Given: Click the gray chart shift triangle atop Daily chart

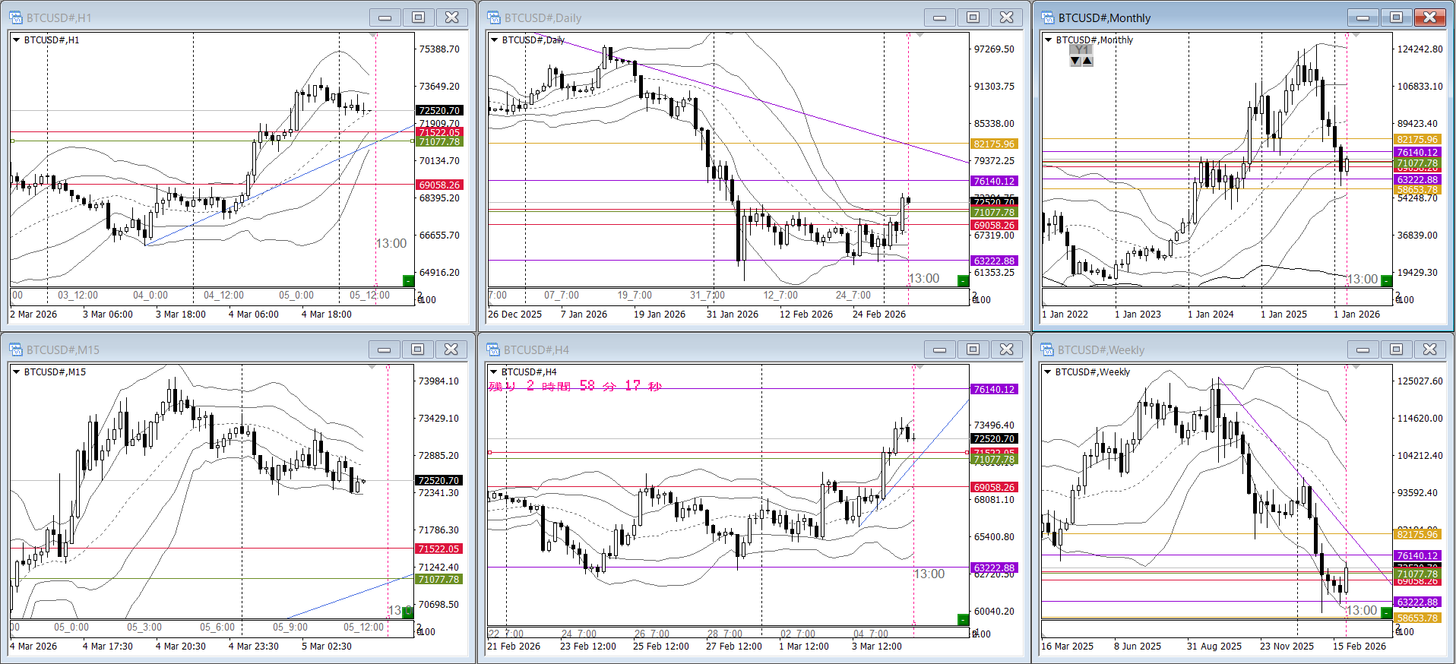Looking at the screenshot, I should 919,35.
